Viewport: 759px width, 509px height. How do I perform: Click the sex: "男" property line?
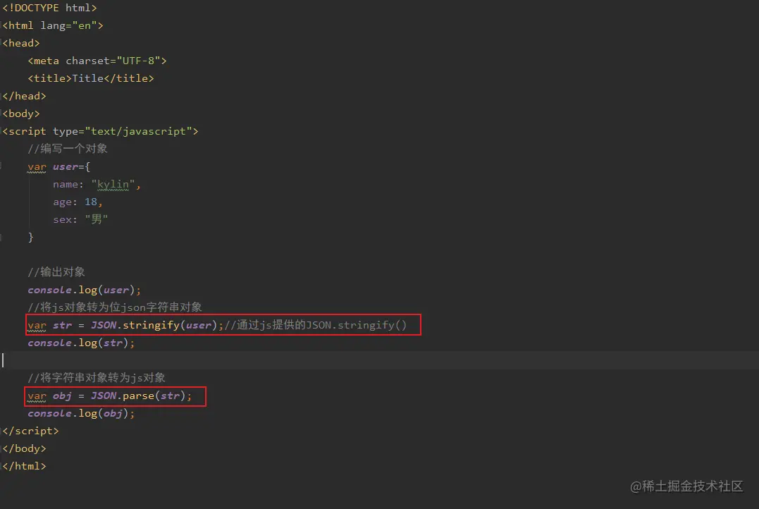80,219
